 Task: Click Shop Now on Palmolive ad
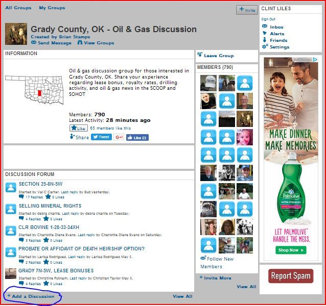tap(291, 250)
